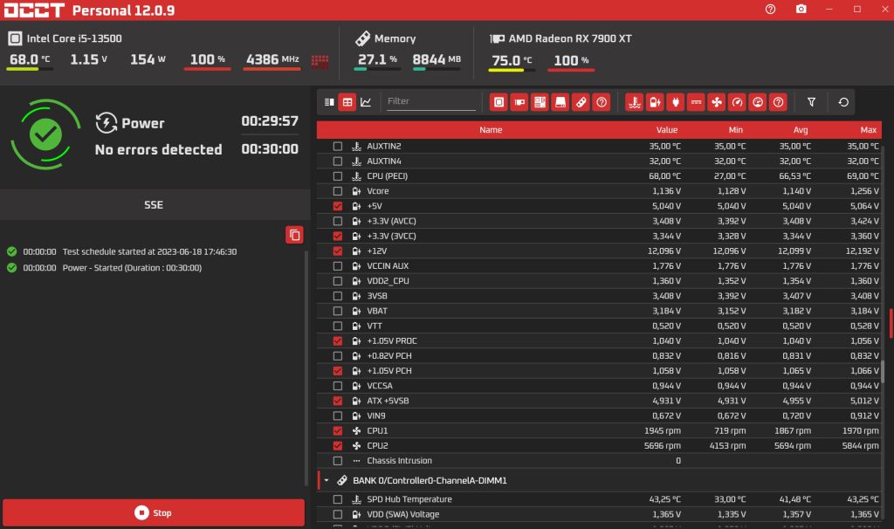The image size is (894, 529).
Task: Uncheck the +5V sensor checkbox
Action: [338, 206]
